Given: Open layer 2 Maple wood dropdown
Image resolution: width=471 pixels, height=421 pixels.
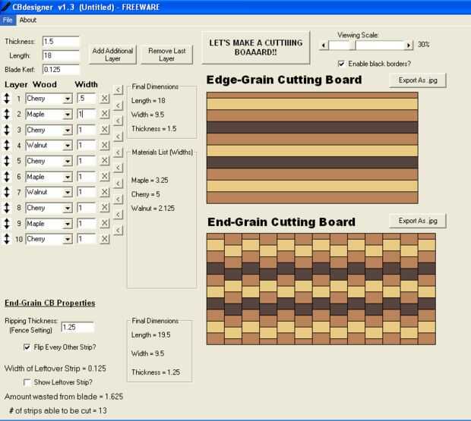Looking at the screenshot, I should click(68, 115).
